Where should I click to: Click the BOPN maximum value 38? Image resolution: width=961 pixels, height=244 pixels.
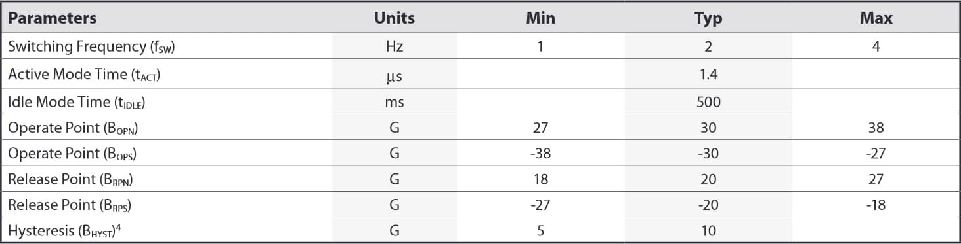tap(876, 128)
